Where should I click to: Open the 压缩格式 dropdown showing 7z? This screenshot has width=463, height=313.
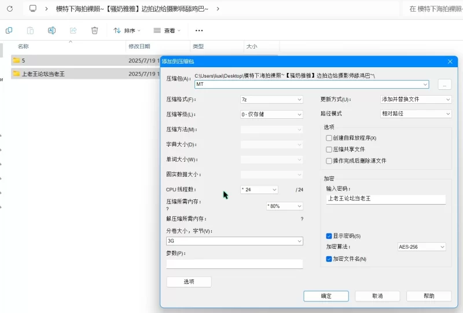[x=271, y=99]
